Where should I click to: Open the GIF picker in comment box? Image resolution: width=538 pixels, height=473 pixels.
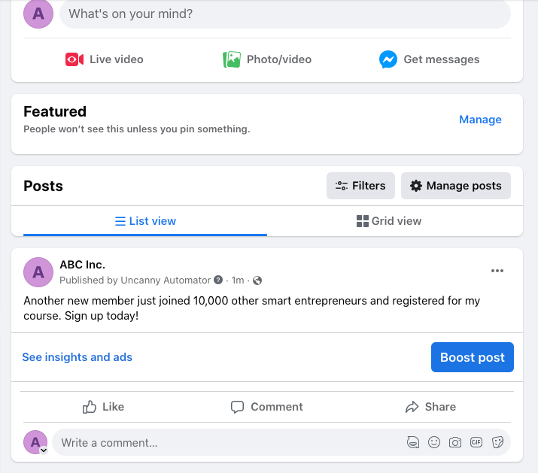(476, 443)
